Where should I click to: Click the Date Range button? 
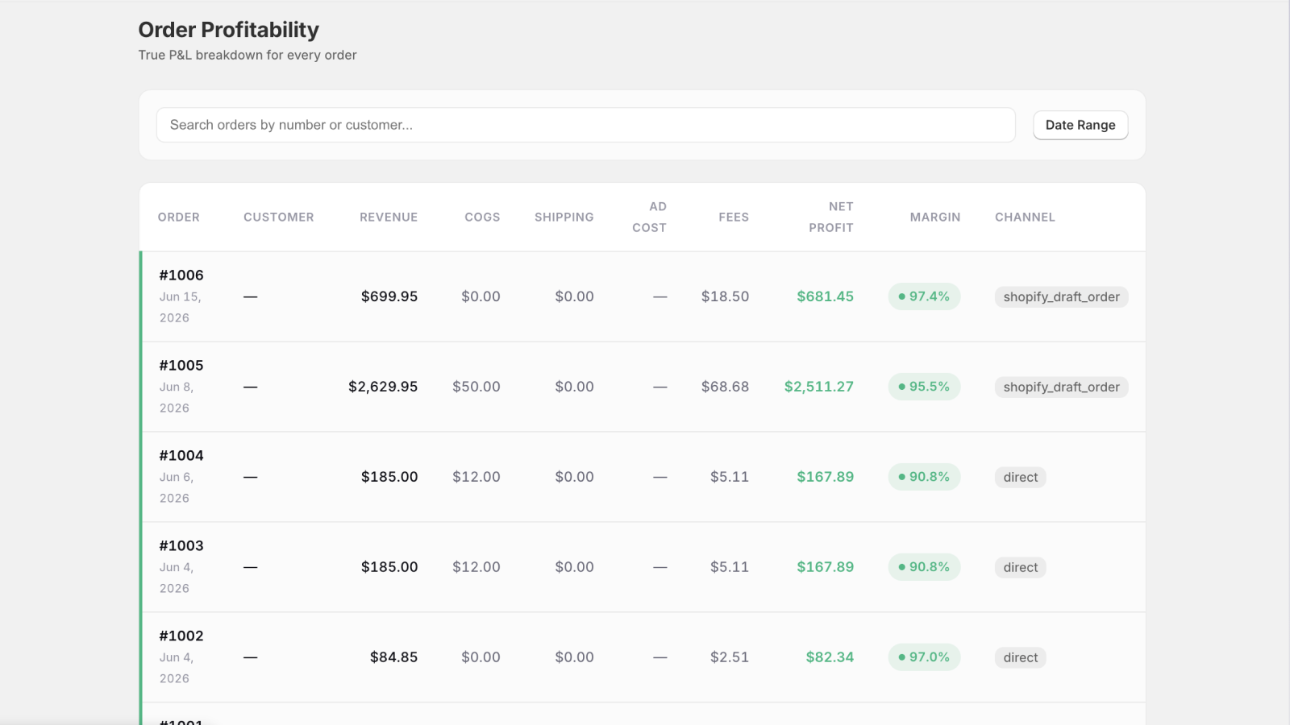1080,125
